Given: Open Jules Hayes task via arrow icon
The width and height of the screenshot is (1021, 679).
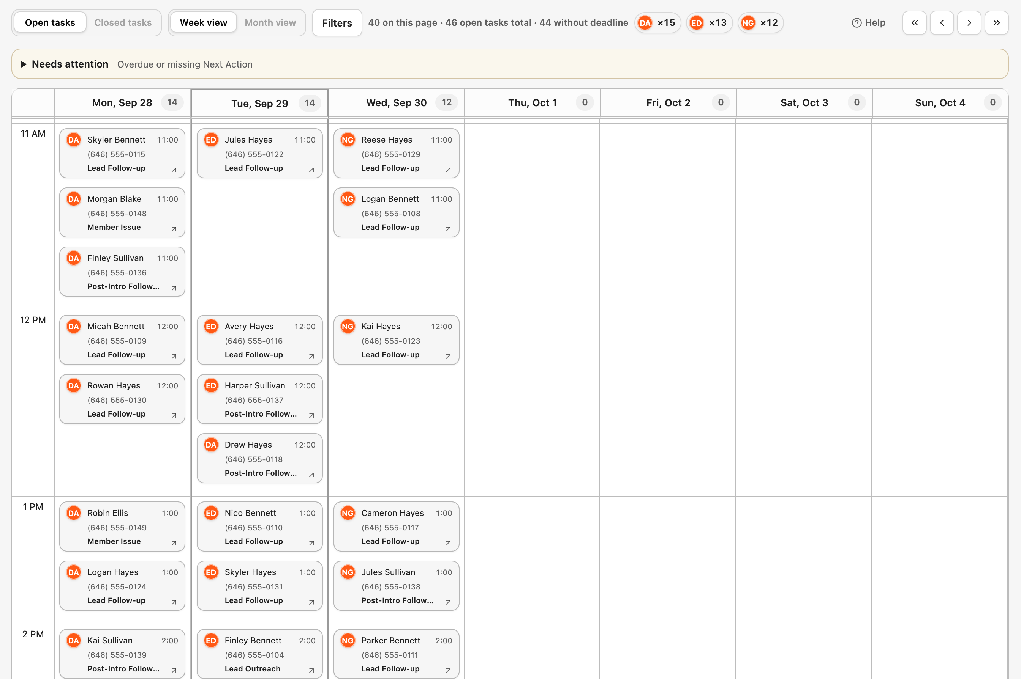Looking at the screenshot, I should click(311, 170).
